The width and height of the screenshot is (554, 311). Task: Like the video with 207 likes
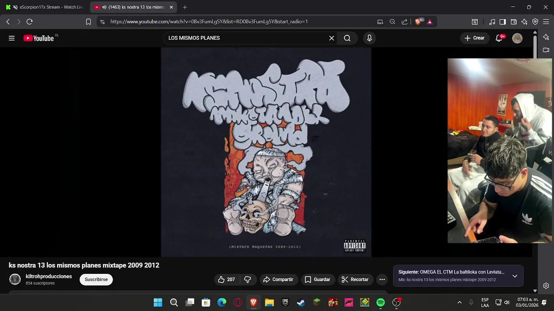click(x=226, y=279)
